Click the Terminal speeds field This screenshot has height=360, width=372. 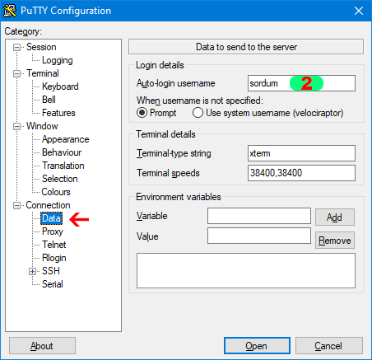click(x=301, y=173)
